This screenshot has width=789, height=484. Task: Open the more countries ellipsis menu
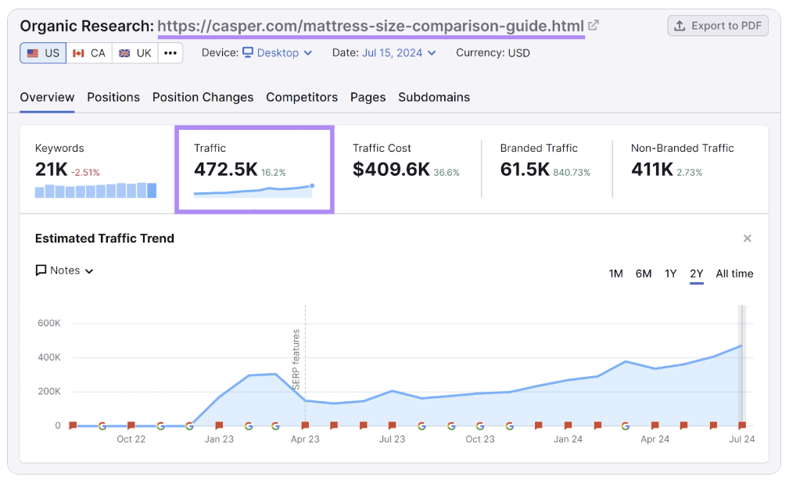170,53
